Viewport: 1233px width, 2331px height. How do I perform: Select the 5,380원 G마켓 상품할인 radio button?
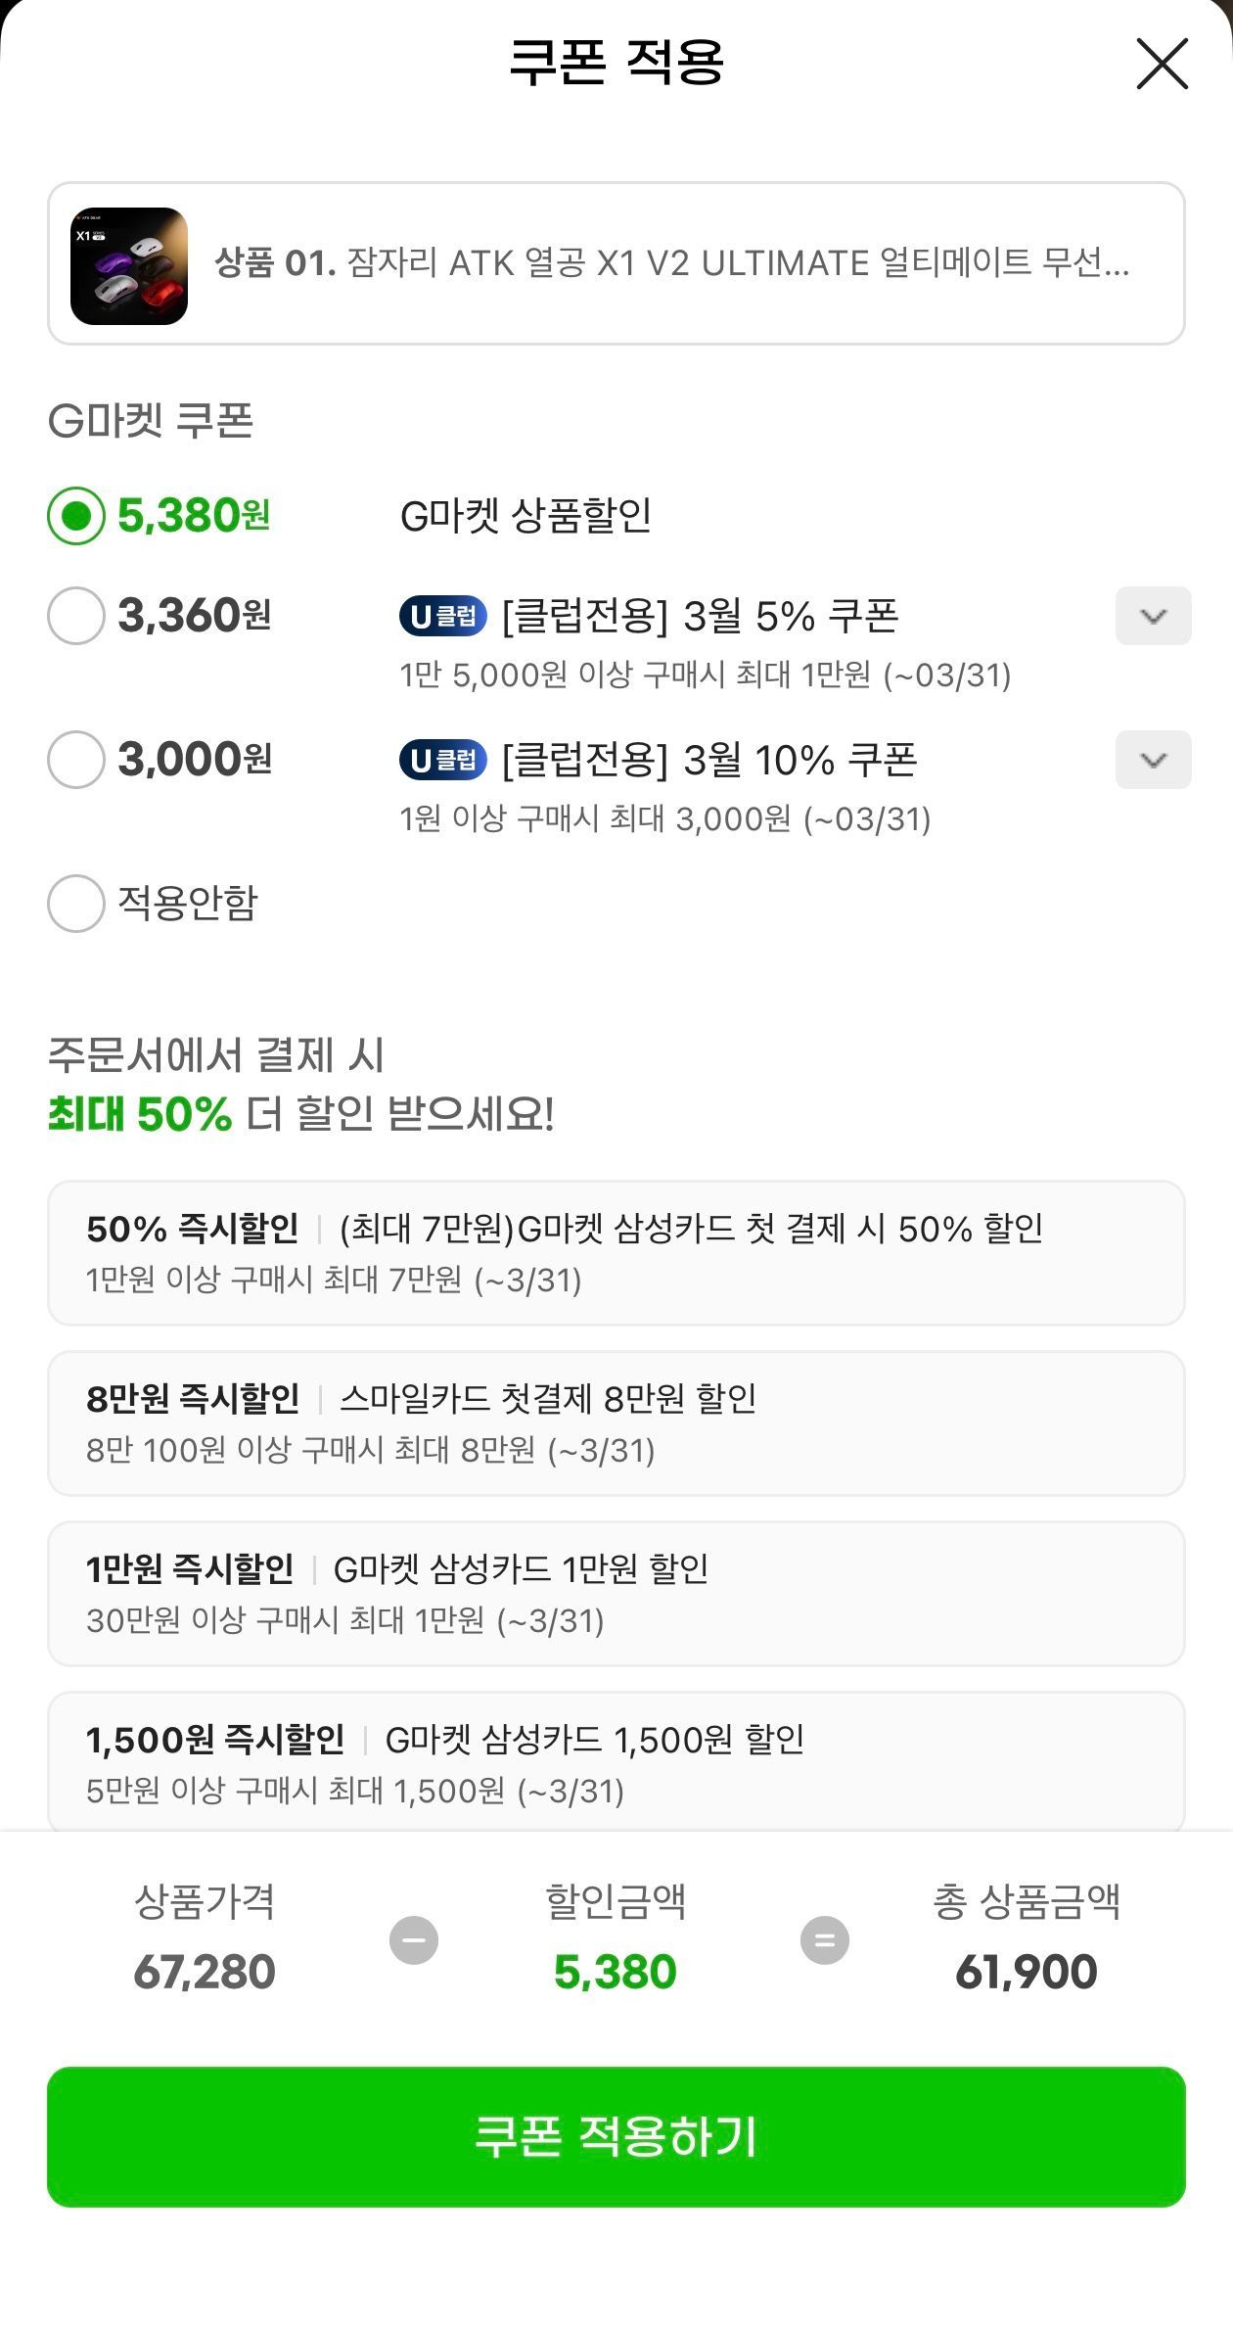coord(76,516)
